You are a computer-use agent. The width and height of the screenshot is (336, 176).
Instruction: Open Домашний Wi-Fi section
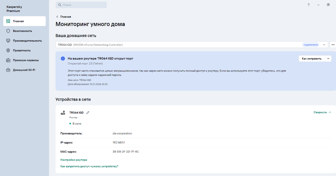(x=24, y=70)
